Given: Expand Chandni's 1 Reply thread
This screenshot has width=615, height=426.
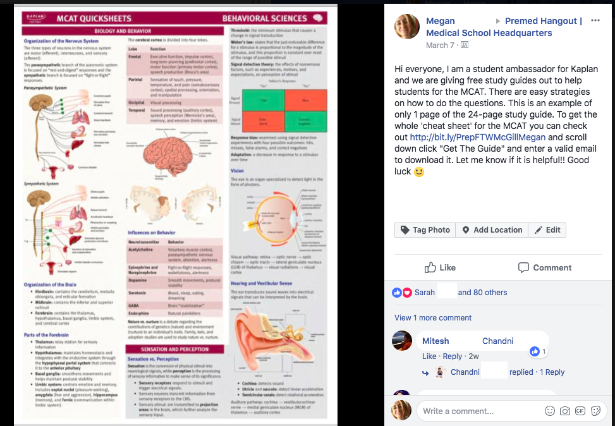Looking at the screenshot, I should pyautogui.click(x=552, y=372).
